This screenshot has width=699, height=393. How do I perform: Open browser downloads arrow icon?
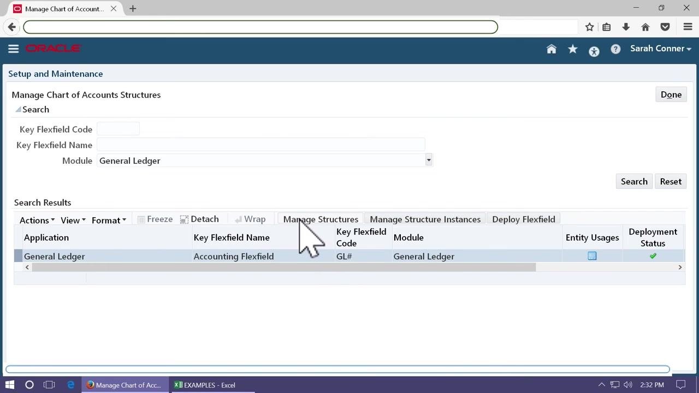626,27
